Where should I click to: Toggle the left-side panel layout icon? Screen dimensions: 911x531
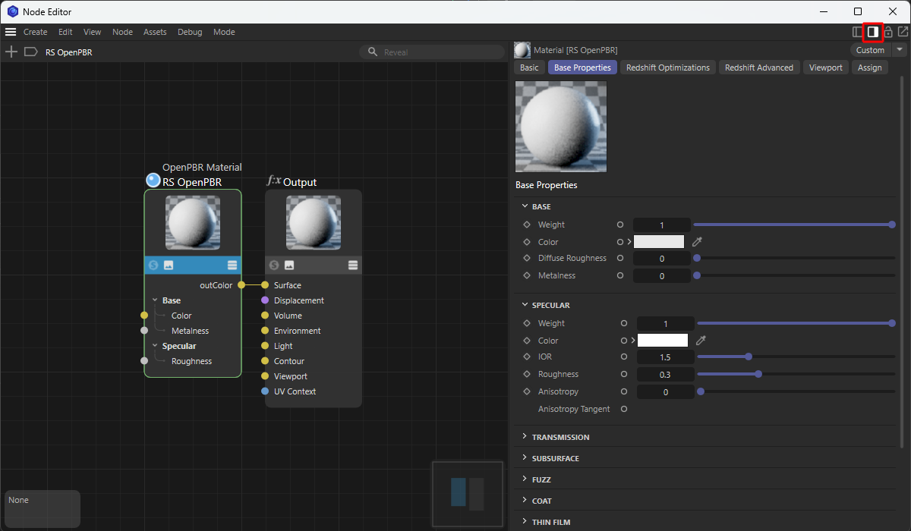[x=858, y=32]
